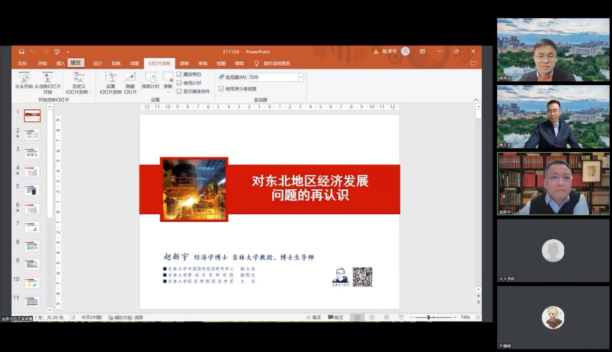Expand the 录制 dropdown arrow
This screenshot has width=612, height=352.
(167, 91)
